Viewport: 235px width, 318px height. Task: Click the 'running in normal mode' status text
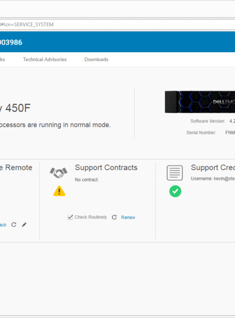click(55, 125)
